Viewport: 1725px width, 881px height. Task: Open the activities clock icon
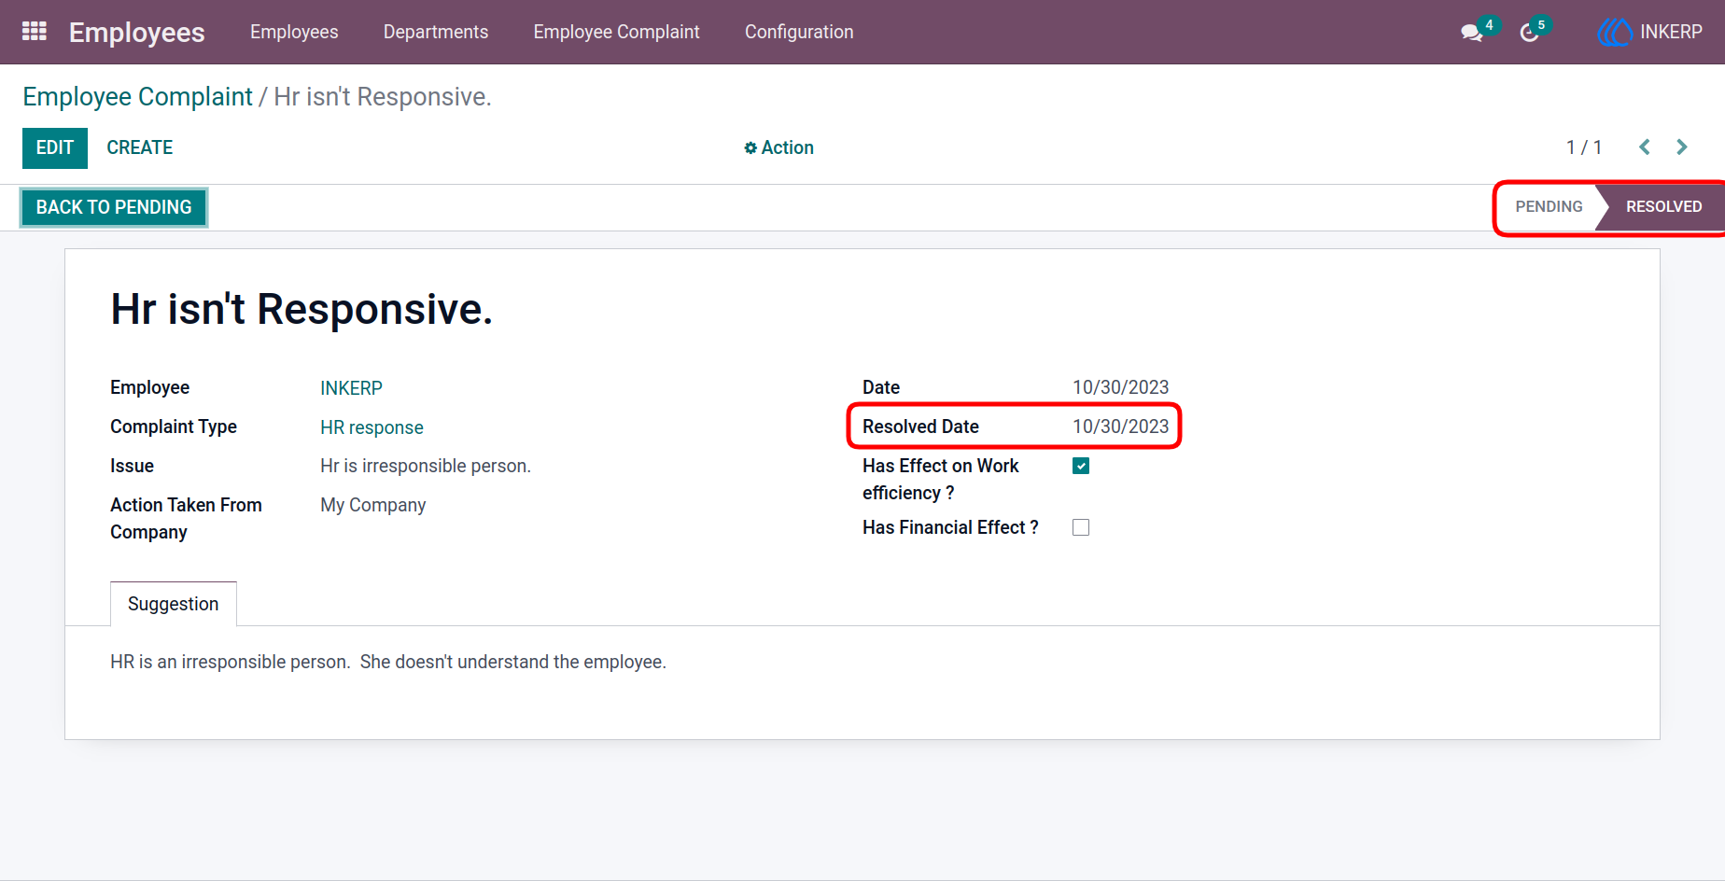pos(1529,33)
